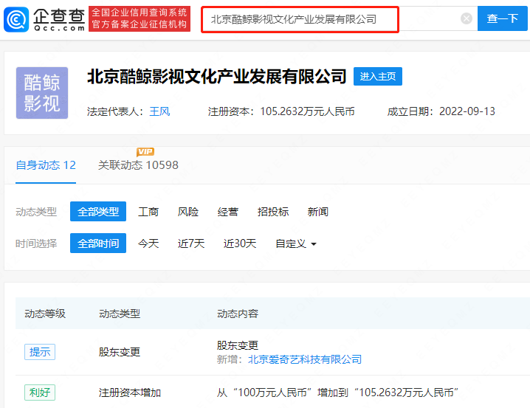Clear the search box with the X icon
Viewport: 530px width, 408px height.
point(467,18)
